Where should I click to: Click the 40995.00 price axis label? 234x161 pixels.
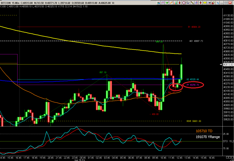tap(228, 26)
